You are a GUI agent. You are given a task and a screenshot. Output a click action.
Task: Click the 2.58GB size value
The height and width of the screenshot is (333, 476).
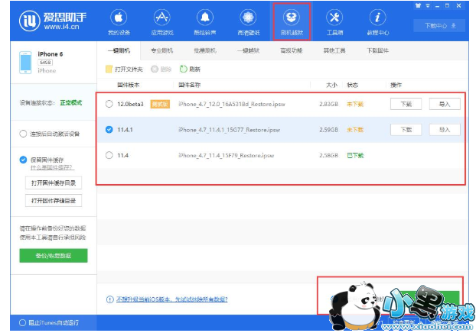click(x=328, y=156)
